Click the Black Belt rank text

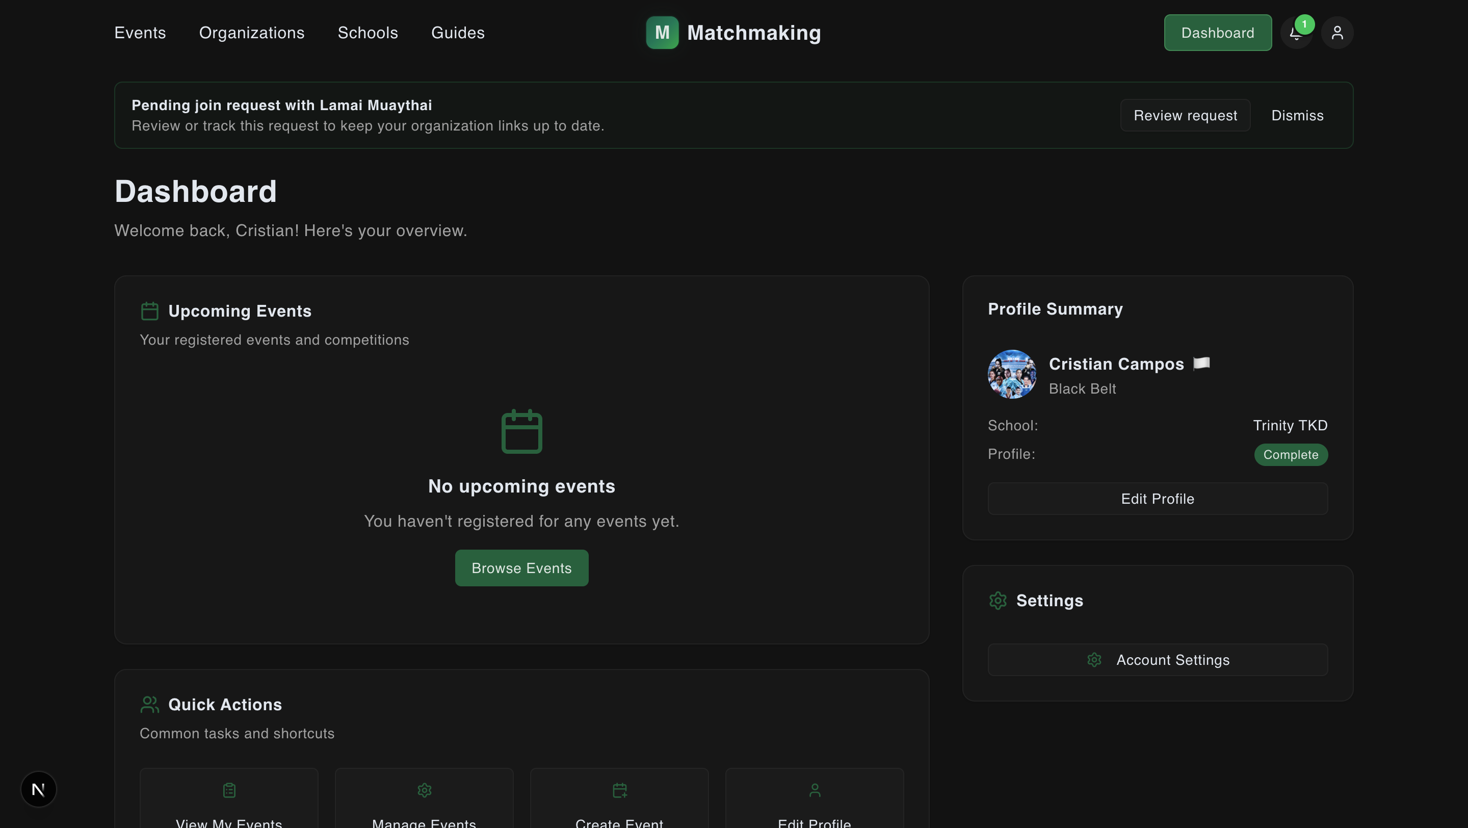pos(1082,389)
